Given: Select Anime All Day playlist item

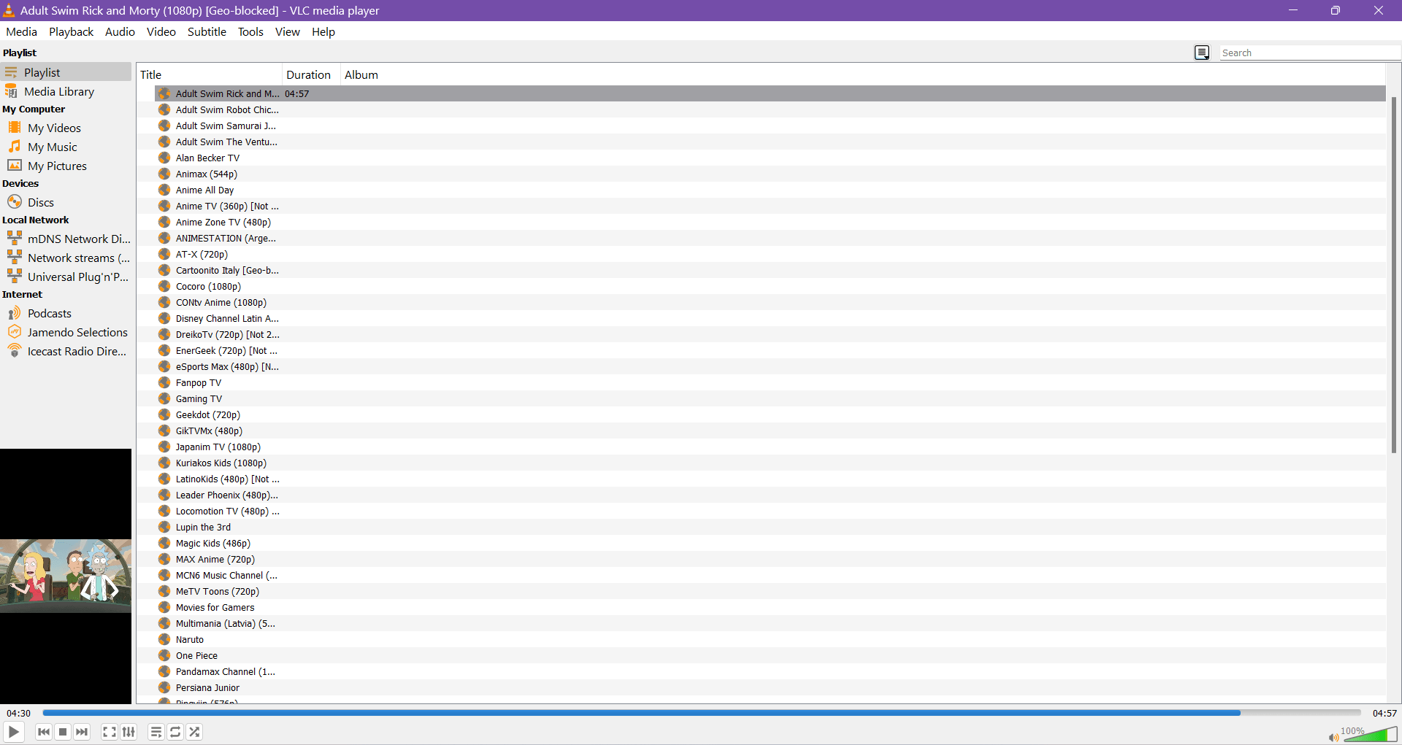Looking at the screenshot, I should click(770, 190).
